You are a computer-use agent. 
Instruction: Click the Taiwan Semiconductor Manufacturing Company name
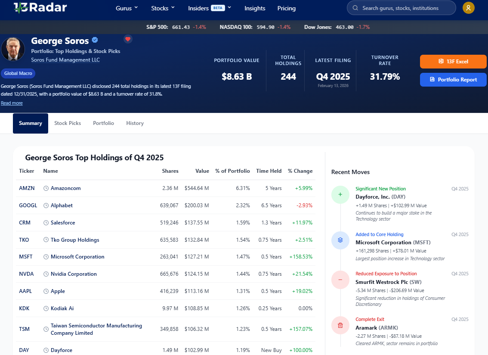pyautogui.click(x=96, y=329)
